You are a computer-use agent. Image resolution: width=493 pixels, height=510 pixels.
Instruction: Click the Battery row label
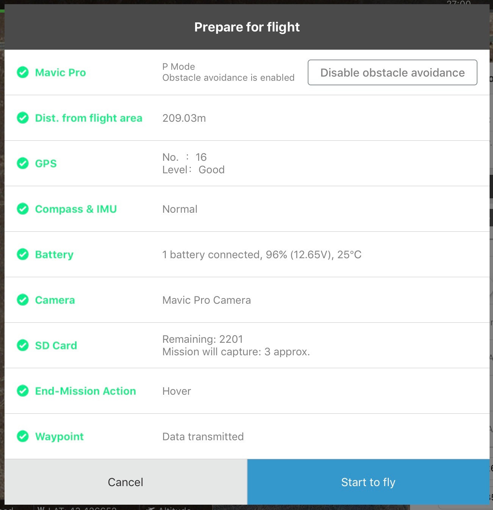pyautogui.click(x=54, y=254)
